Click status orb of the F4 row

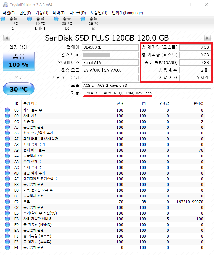[7, 247]
